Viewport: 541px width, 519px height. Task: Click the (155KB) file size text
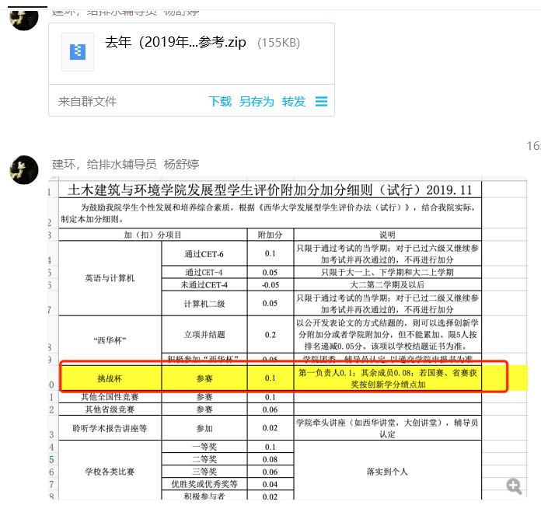(x=279, y=43)
